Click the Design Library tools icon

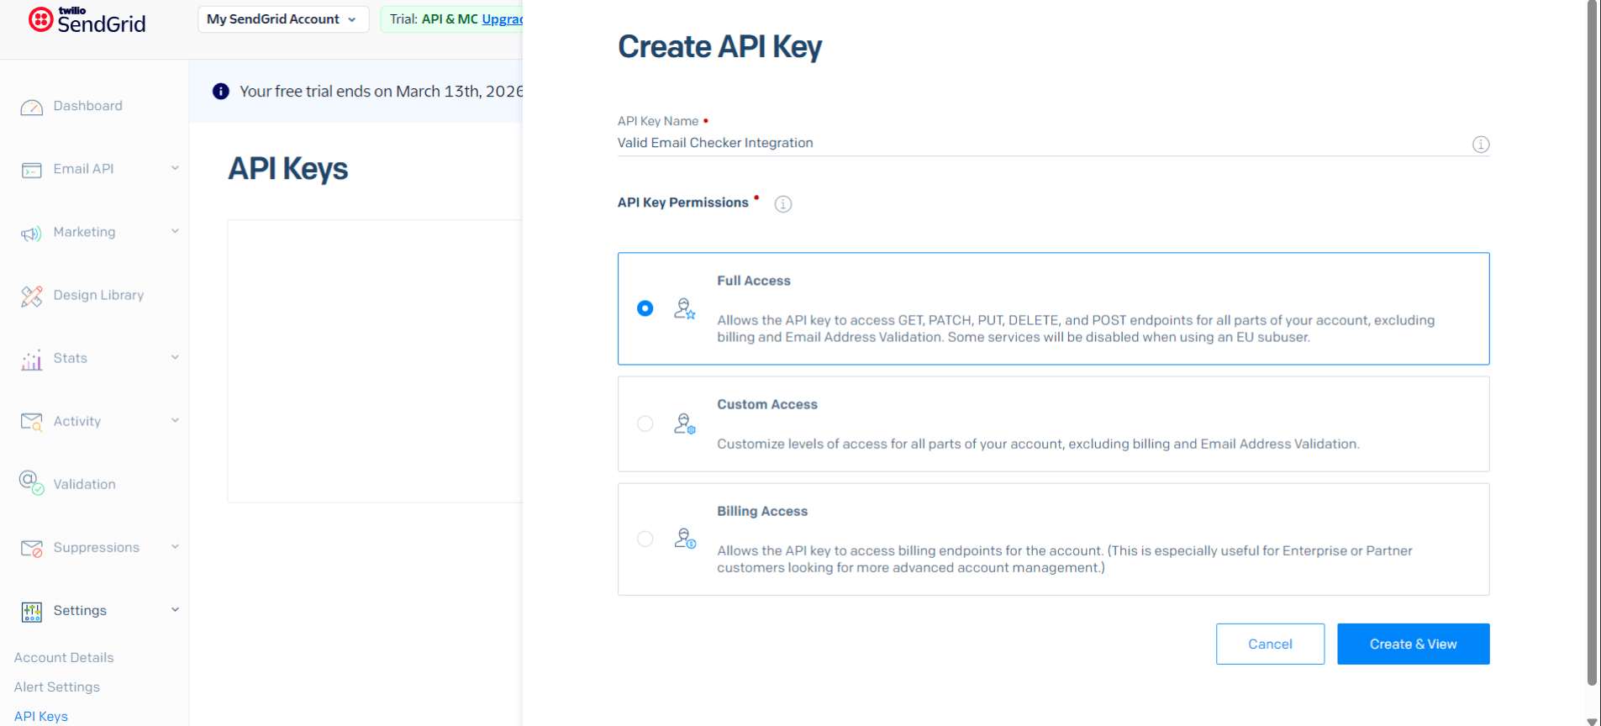click(x=31, y=296)
